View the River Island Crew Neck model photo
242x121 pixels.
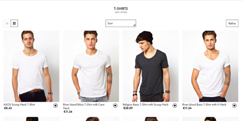[x=91, y=66]
